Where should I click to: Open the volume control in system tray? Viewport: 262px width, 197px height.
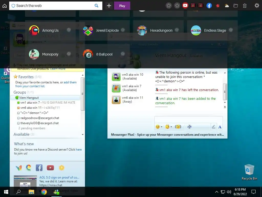(x=229, y=192)
